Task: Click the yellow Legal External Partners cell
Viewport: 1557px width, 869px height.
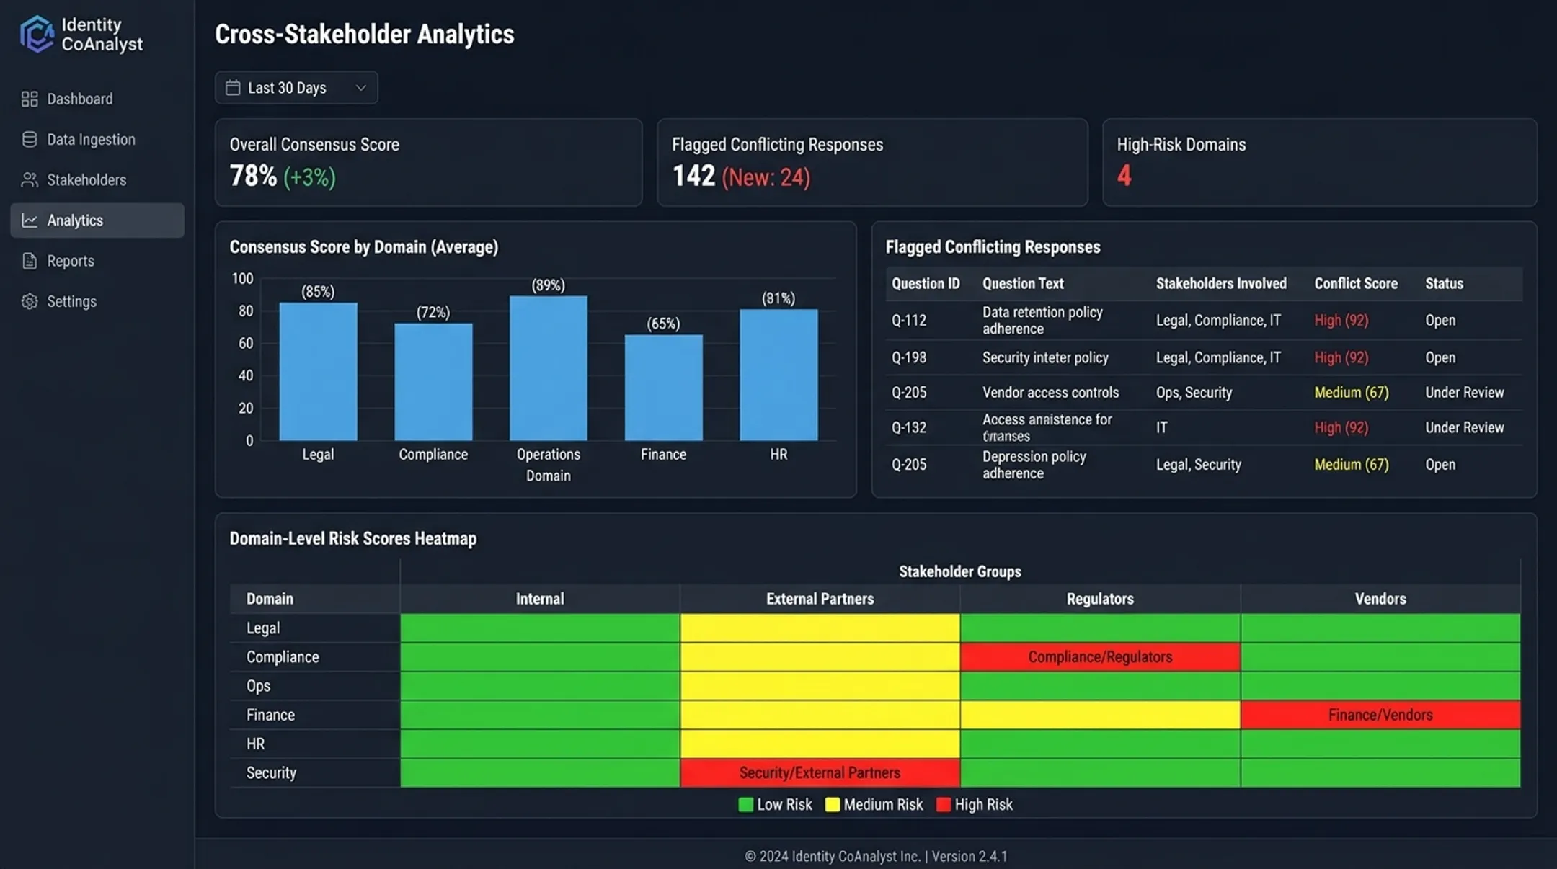Action: 820,628
